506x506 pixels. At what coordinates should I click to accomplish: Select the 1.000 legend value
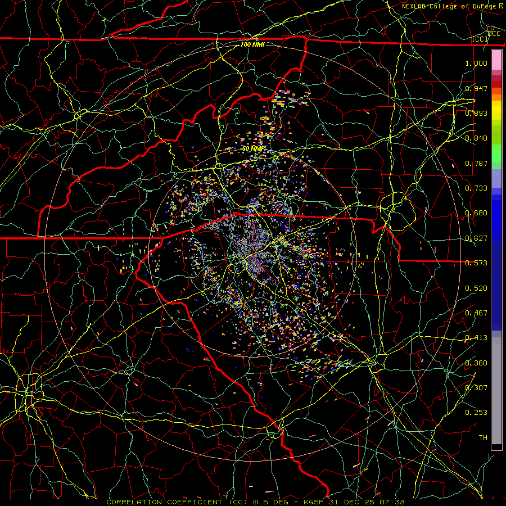click(476, 64)
